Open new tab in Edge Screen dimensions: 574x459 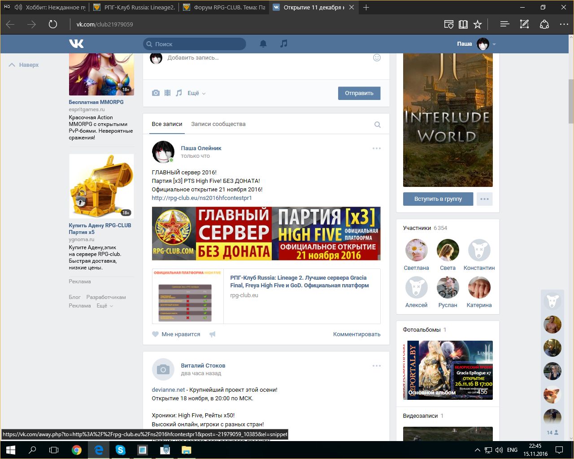pos(366,7)
